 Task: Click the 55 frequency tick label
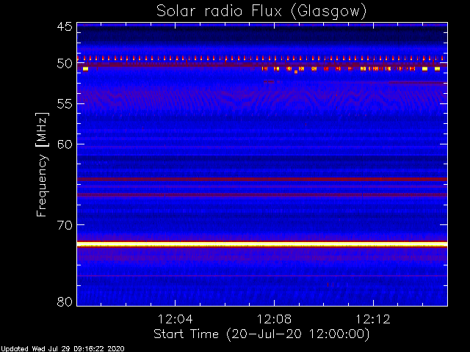pyautogui.click(x=65, y=104)
